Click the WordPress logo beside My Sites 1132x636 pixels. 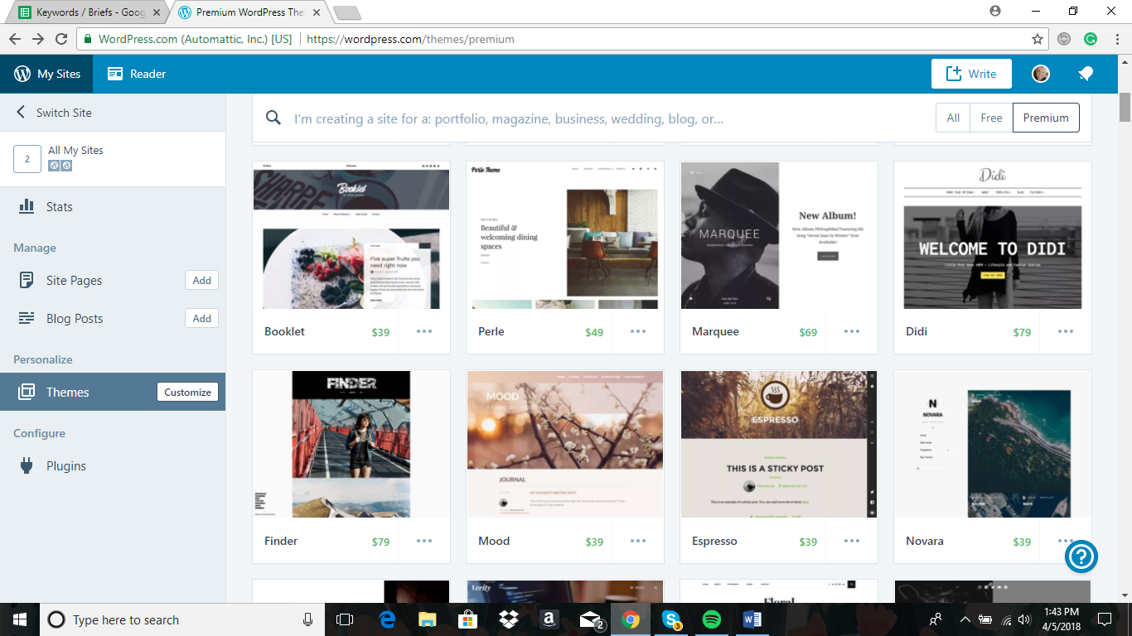coord(22,74)
